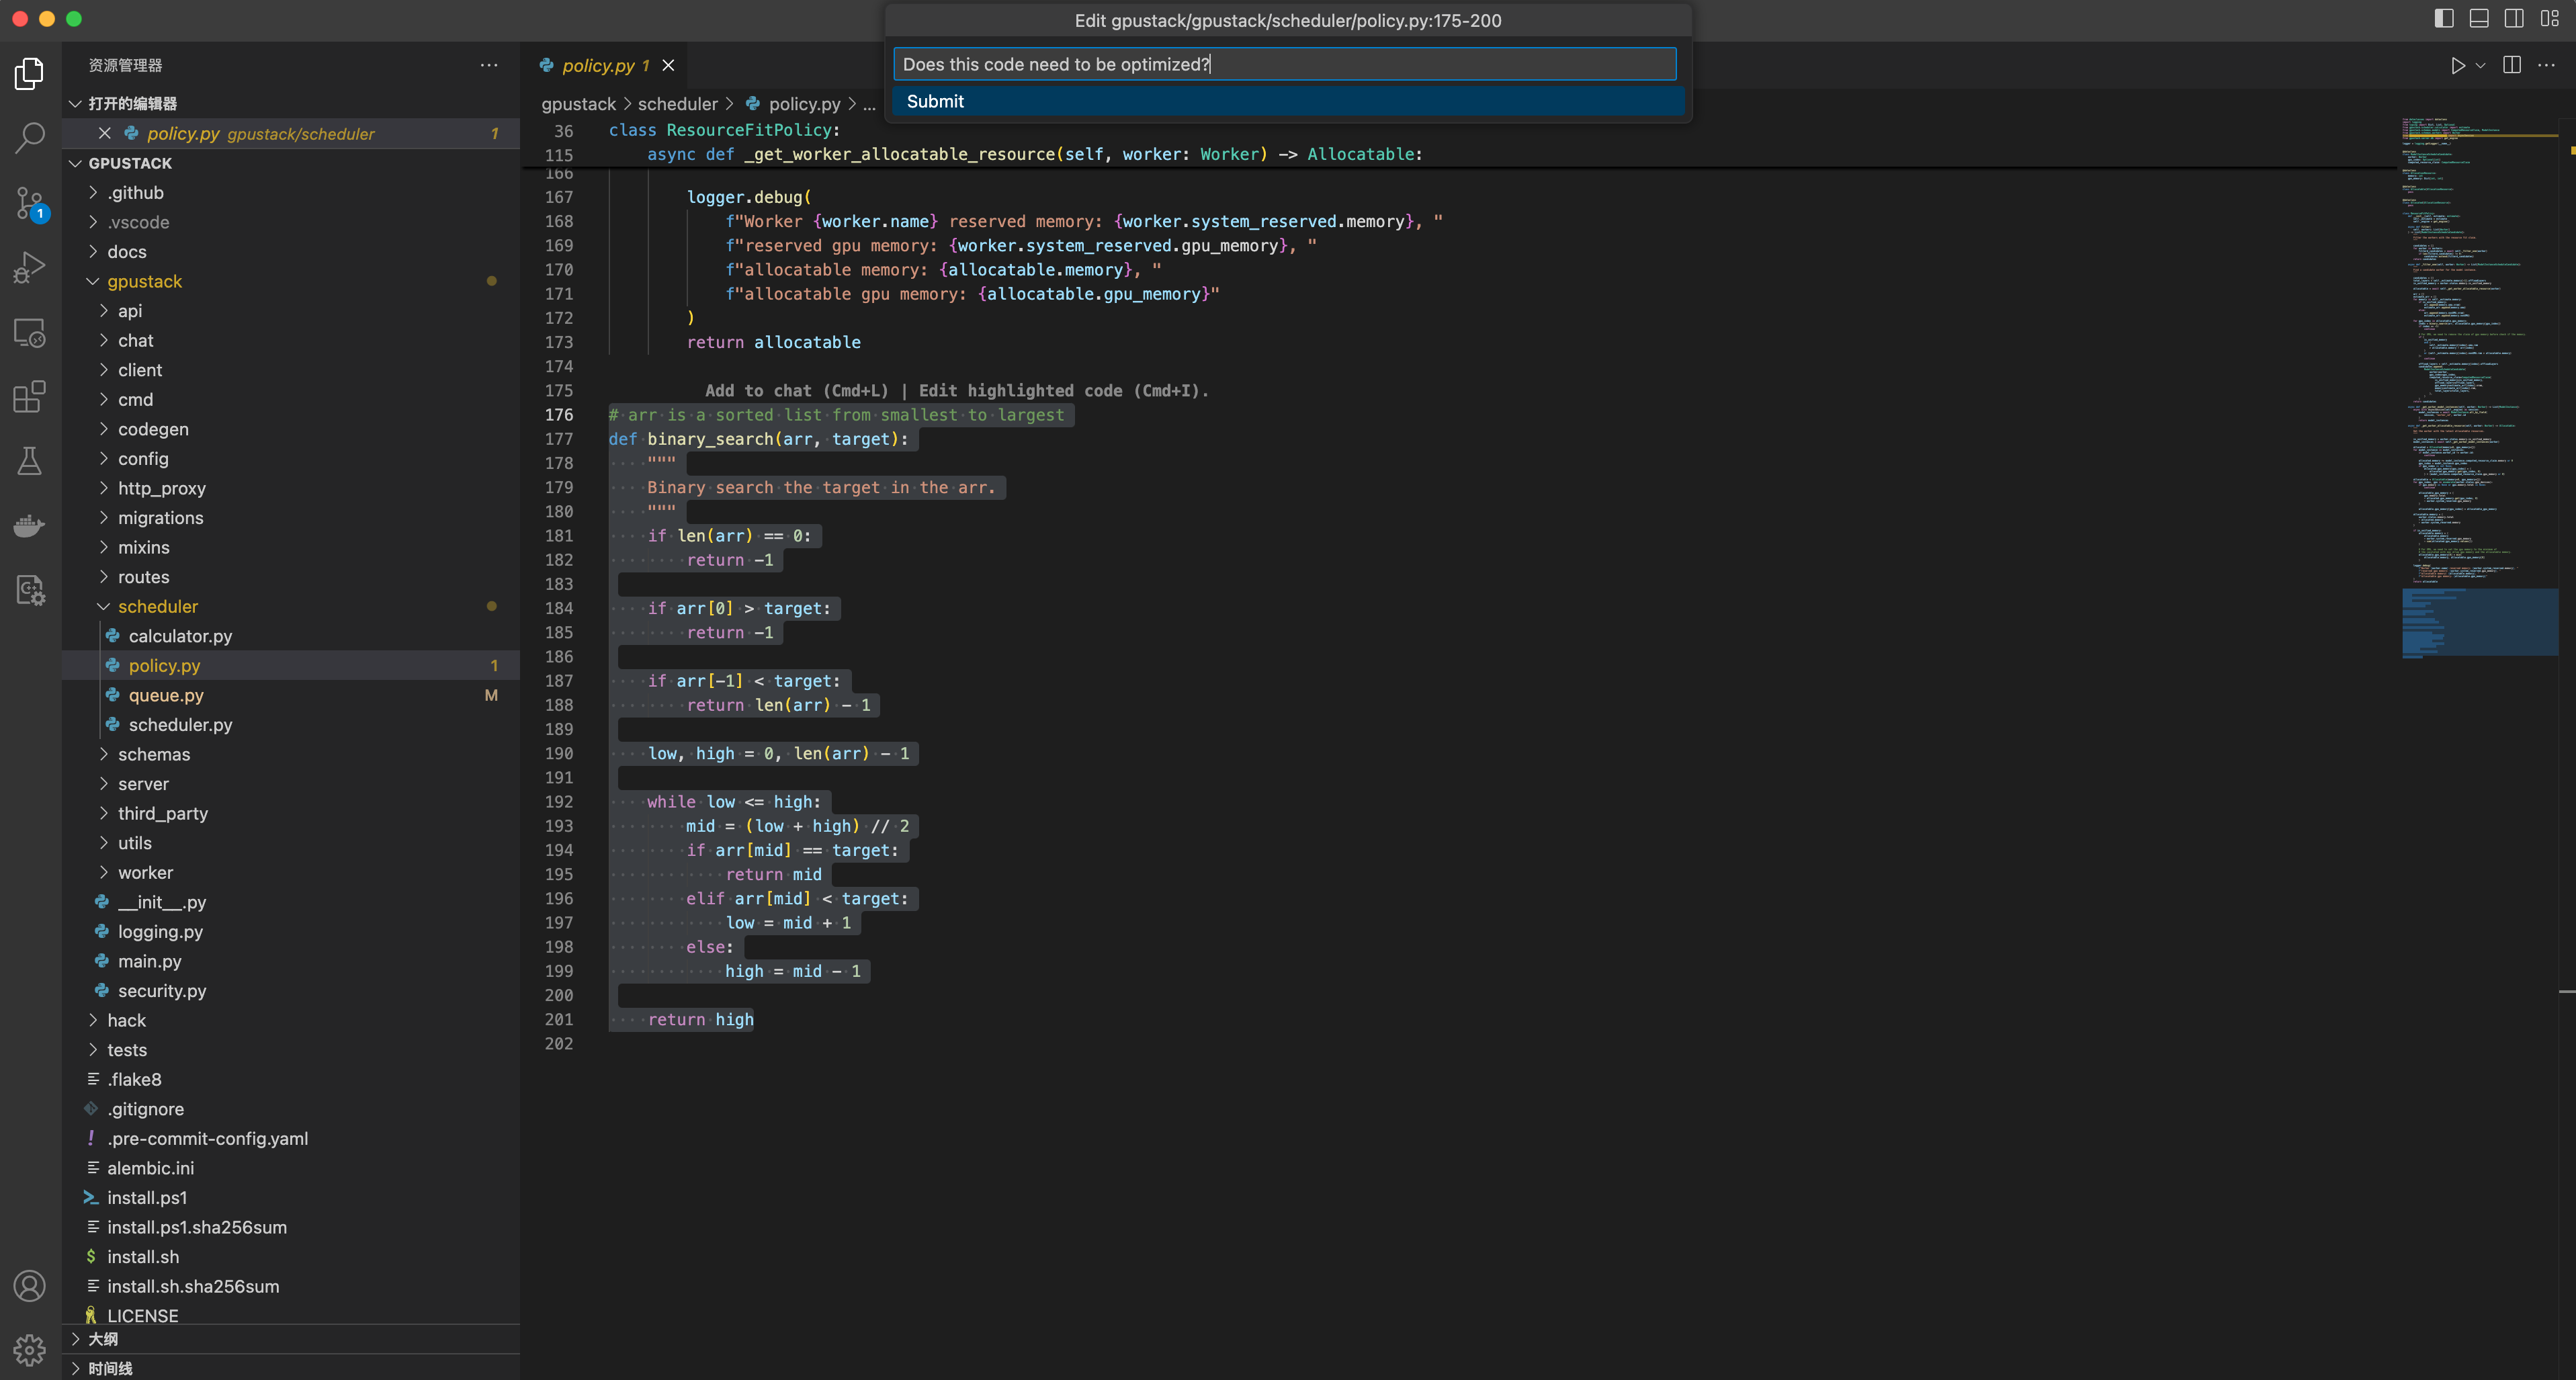This screenshot has width=2576, height=1380.
Task: Open the activity bar icon below Docker
Action: click(x=30, y=590)
